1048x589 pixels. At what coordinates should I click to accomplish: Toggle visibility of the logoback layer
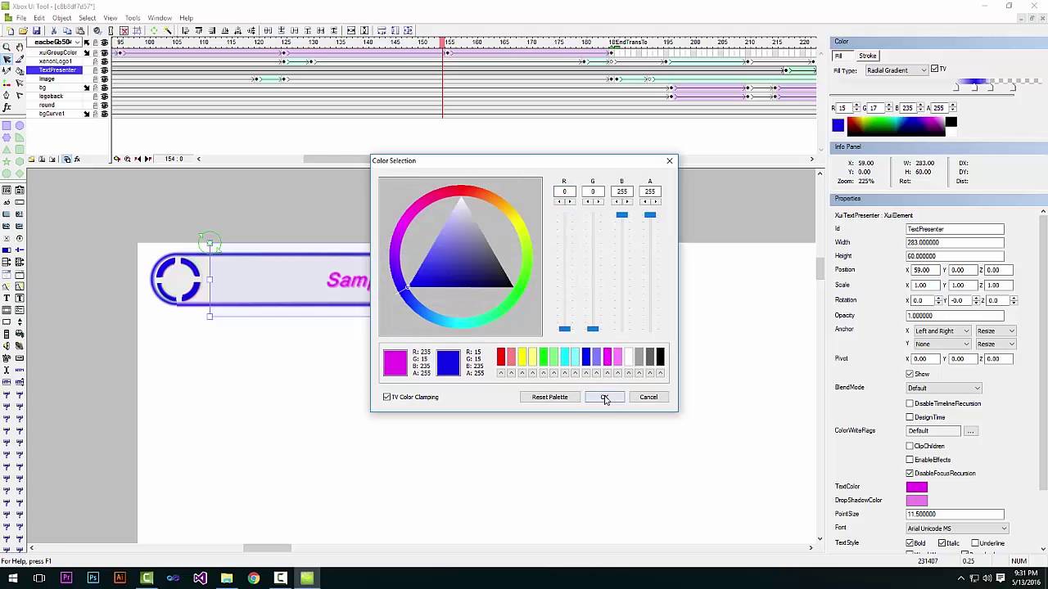(104, 97)
